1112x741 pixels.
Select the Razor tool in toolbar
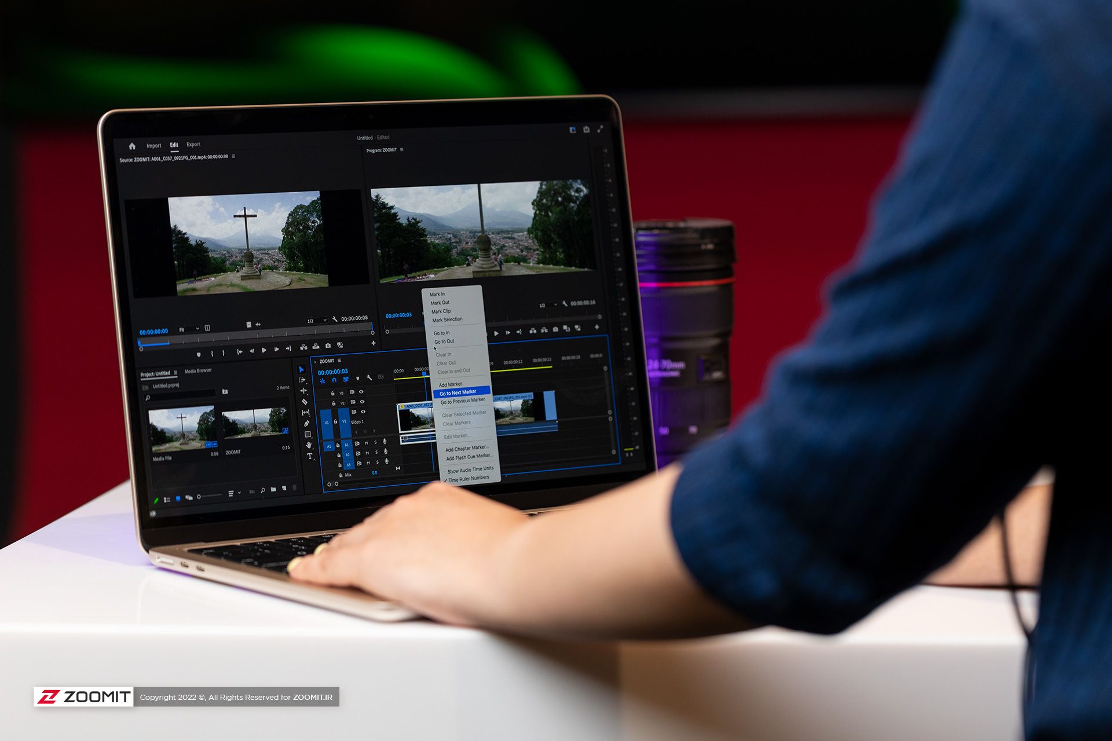[306, 401]
